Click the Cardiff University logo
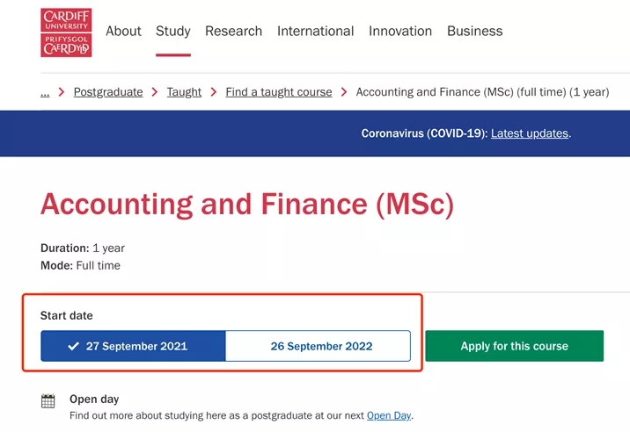This screenshot has height=432, width=630. pyautogui.click(x=66, y=32)
